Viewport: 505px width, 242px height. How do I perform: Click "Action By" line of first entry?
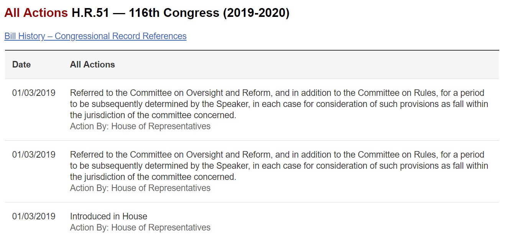[x=140, y=126]
